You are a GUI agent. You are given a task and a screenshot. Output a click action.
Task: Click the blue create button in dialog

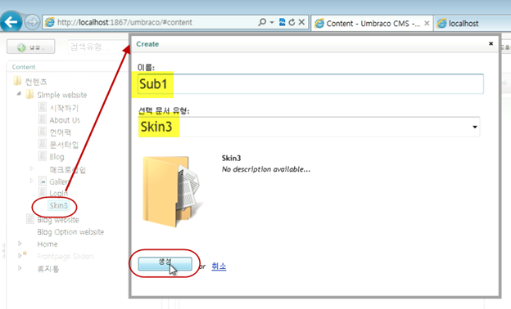point(165,264)
